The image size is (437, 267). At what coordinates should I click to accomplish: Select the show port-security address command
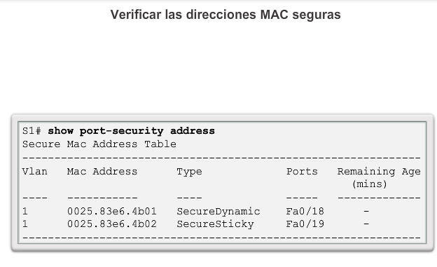coord(131,131)
